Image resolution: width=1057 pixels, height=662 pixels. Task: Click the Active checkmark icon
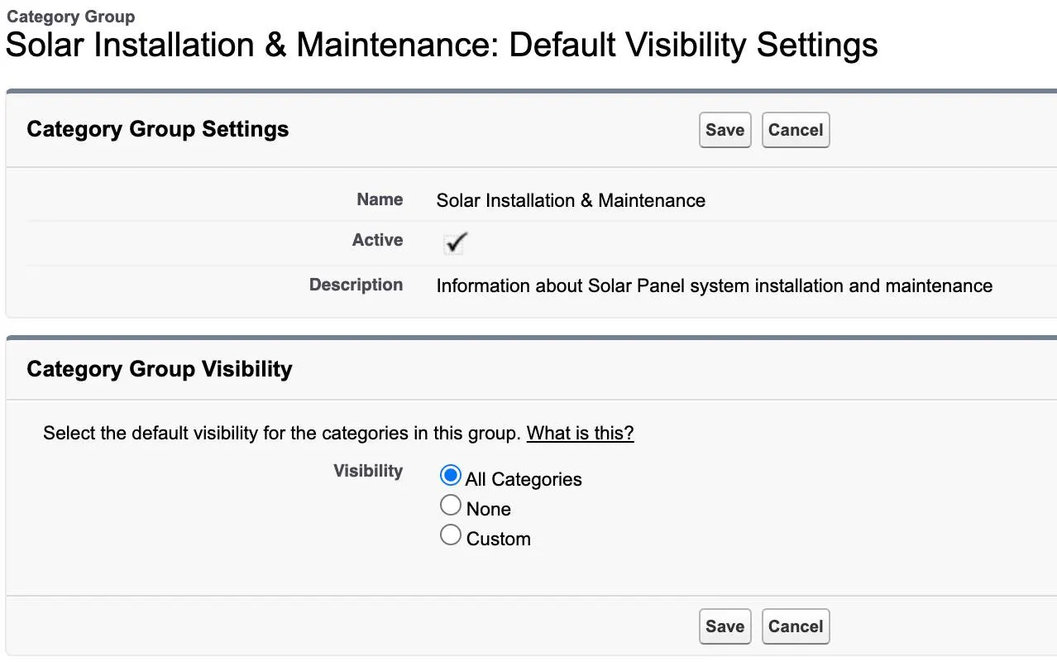tap(455, 242)
